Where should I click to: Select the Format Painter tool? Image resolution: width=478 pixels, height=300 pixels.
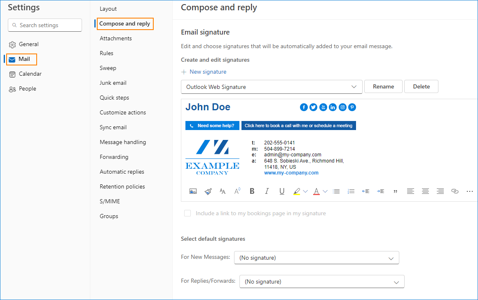click(x=208, y=191)
